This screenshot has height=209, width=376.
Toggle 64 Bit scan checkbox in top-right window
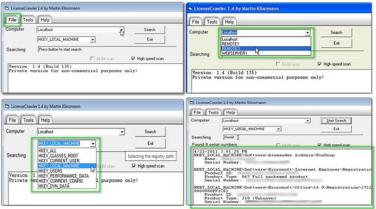coord(278,64)
